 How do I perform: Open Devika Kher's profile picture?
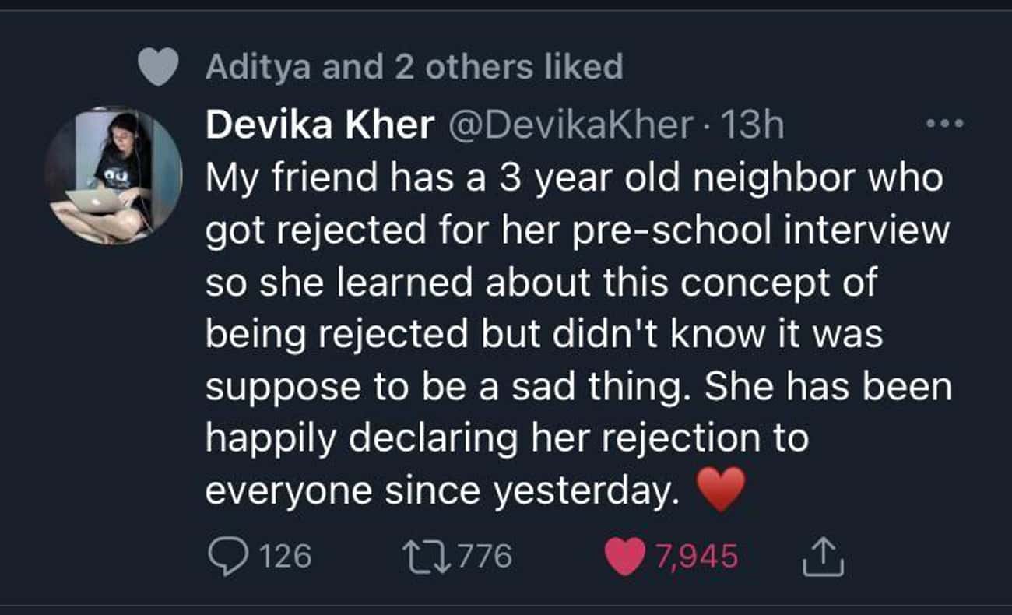point(114,175)
